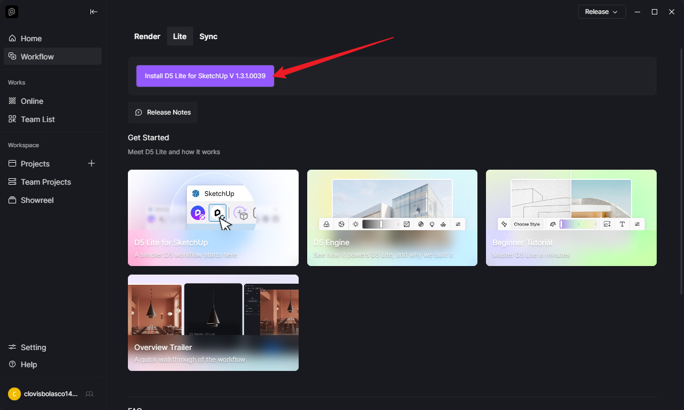
Task: Click the D5 logo icon
Action: click(12, 12)
